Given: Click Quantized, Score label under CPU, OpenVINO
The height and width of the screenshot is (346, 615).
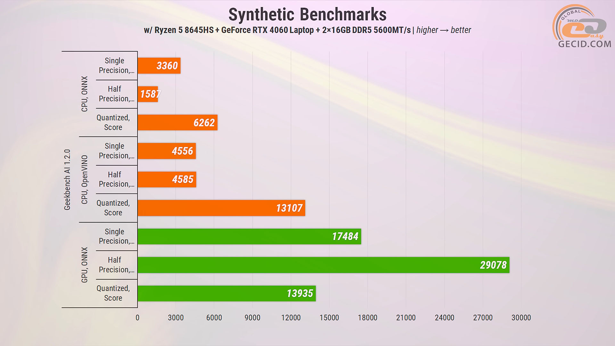Looking at the screenshot, I should (113, 208).
